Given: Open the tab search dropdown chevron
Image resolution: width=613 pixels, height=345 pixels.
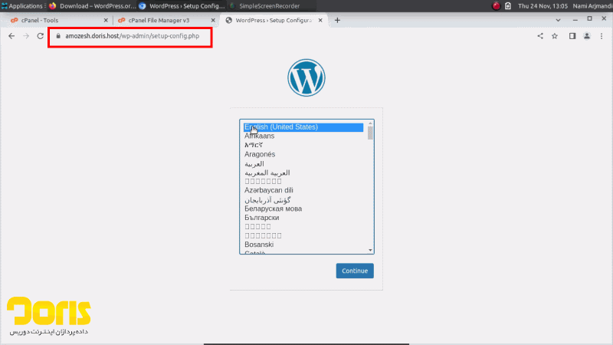Looking at the screenshot, I should [x=558, y=20].
